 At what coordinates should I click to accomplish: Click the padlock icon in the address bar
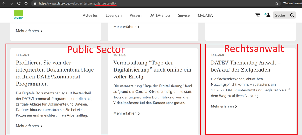(x=35, y=4)
